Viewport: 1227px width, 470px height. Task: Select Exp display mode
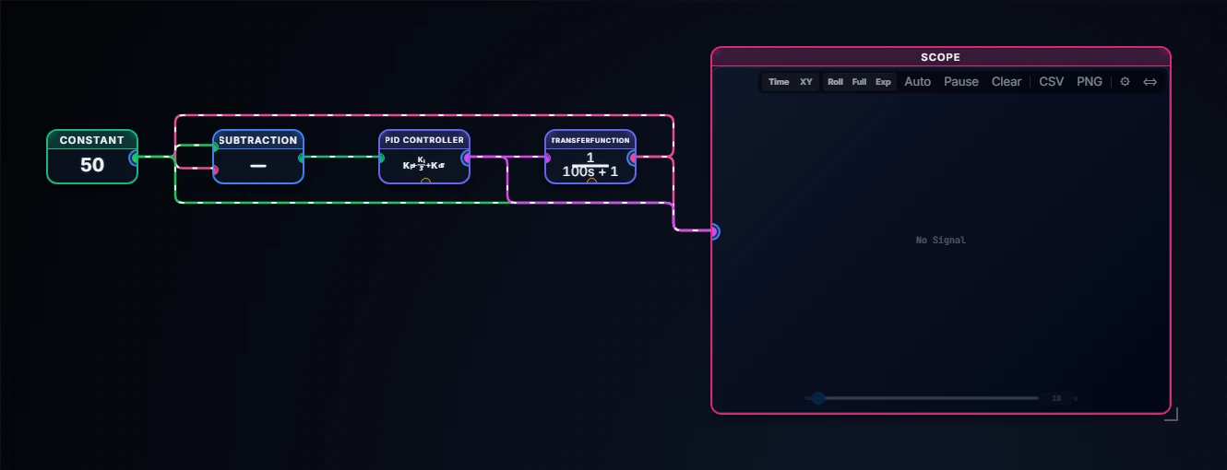point(883,82)
